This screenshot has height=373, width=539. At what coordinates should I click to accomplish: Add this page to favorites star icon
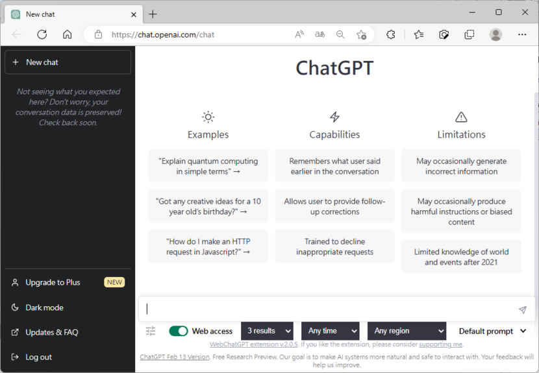[x=361, y=34]
